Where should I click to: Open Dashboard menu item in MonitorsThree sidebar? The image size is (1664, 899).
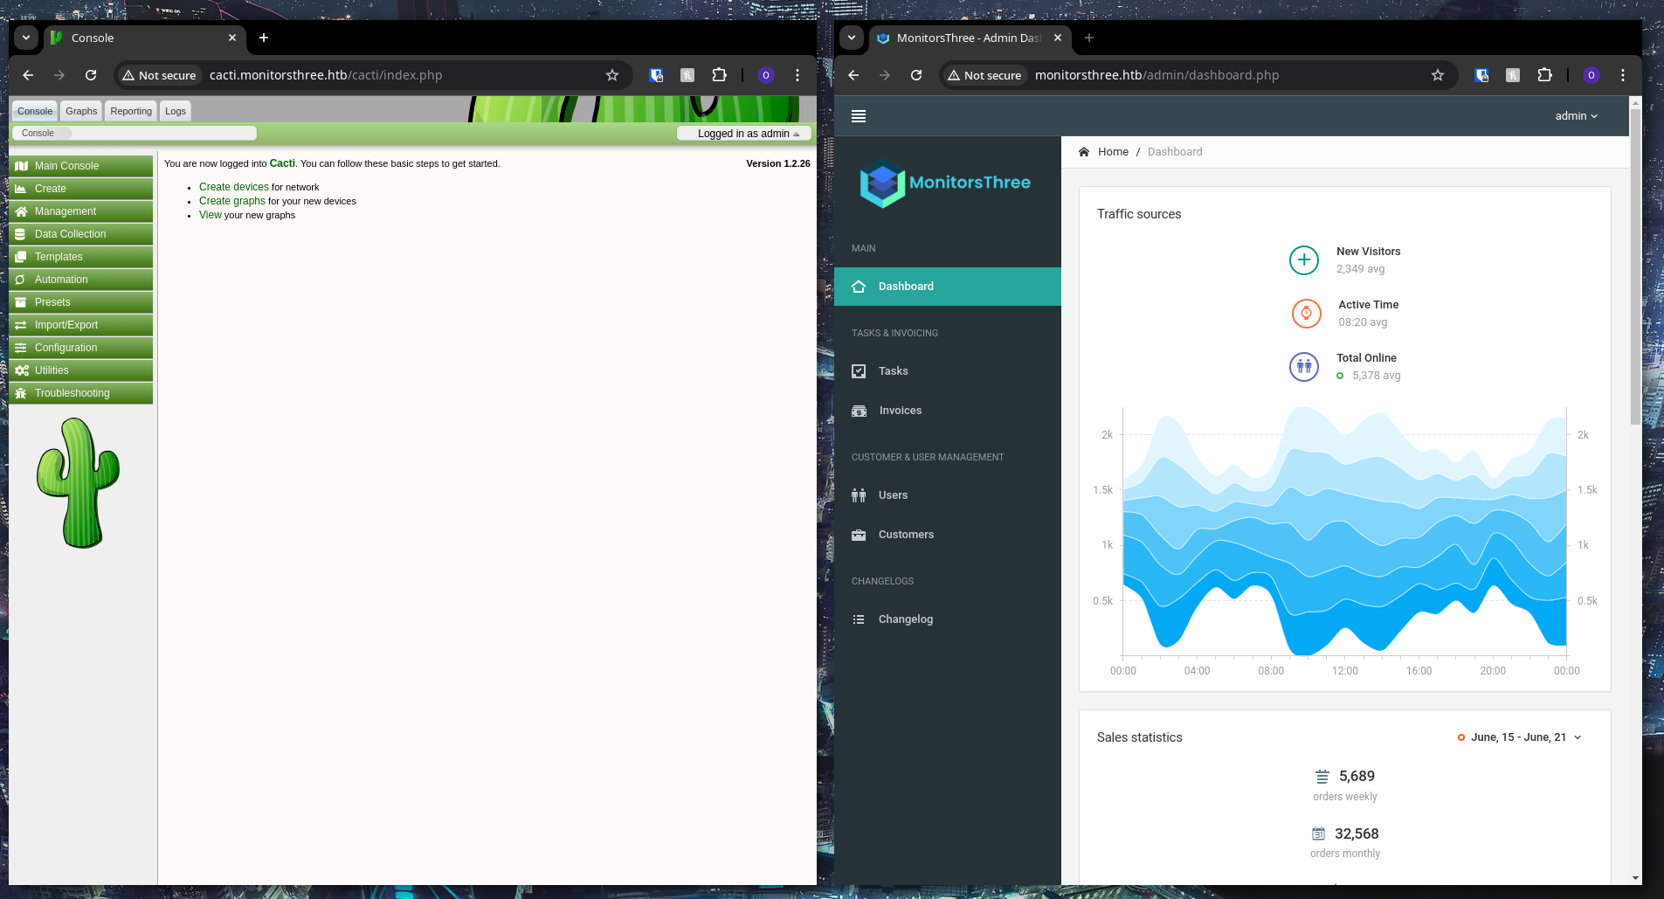click(x=948, y=287)
